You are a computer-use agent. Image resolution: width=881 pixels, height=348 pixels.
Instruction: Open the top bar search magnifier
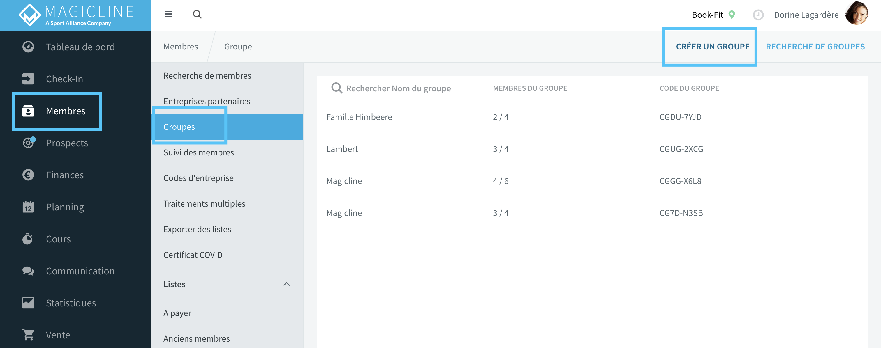(x=197, y=14)
